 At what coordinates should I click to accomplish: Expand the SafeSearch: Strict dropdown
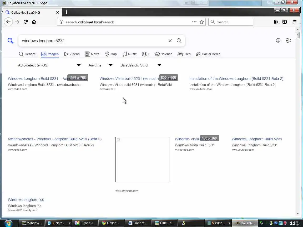[141, 65]
